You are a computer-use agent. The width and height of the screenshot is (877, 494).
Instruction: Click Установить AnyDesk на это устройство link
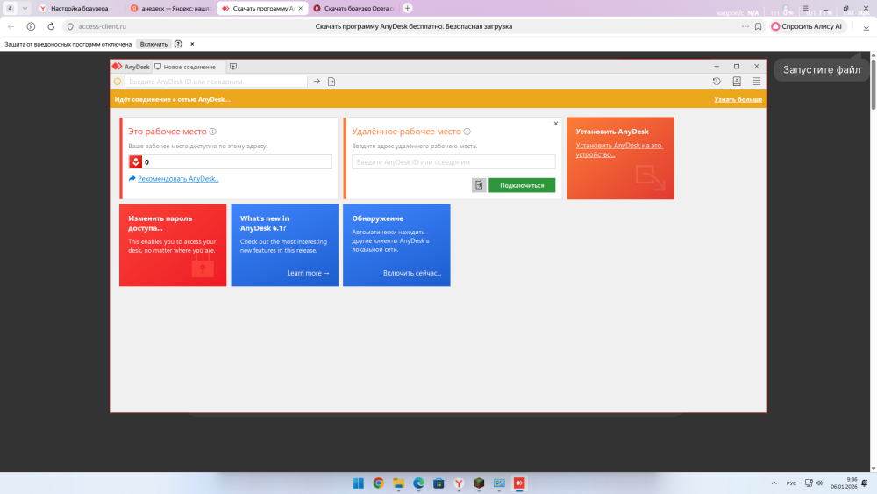[618, 150]
